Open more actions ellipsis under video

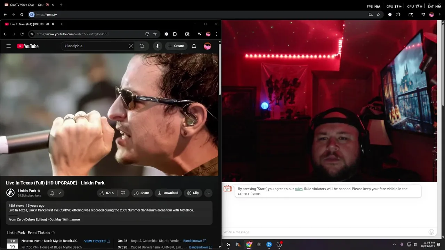(208, 193)
